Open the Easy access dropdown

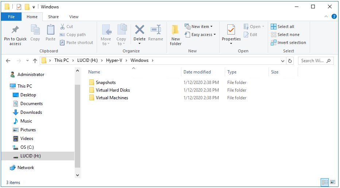click(x=200, y=35)
